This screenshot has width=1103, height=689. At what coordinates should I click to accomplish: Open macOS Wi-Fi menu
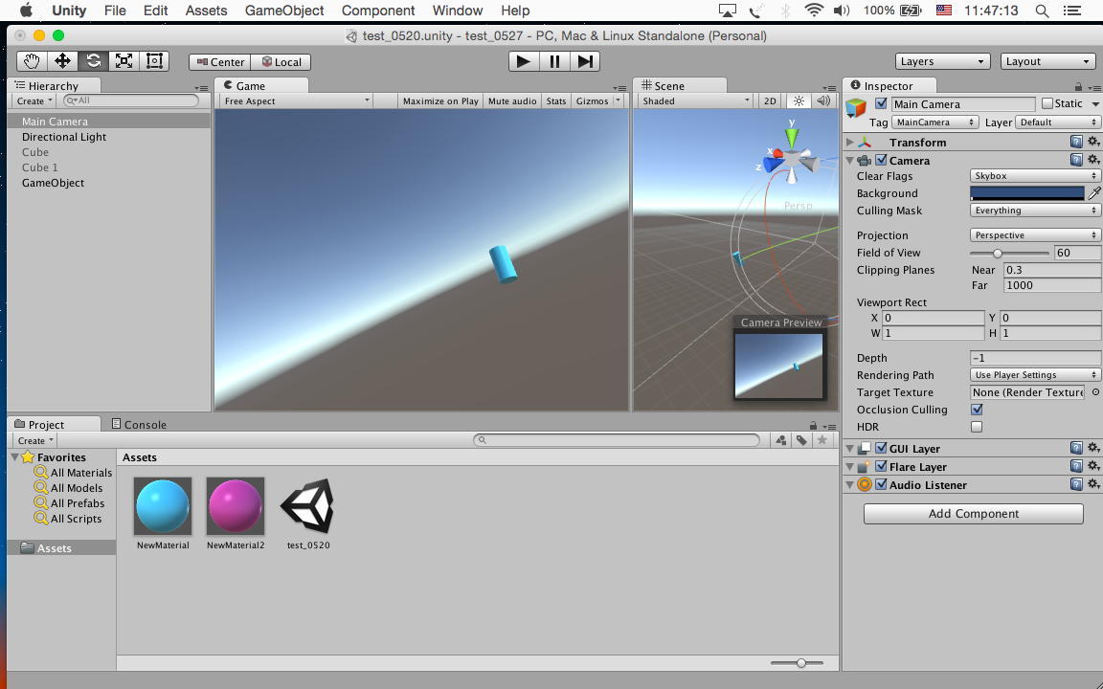click(814, 11)
